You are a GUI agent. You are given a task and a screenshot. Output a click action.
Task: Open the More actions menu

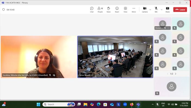[134, 10]
